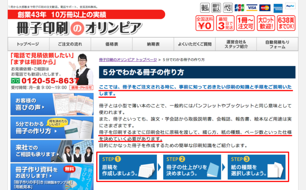This screenshot has width=306, height=190.
Task: Click the 1冊〜注文可 badge
Action: (x=246, y=23)
